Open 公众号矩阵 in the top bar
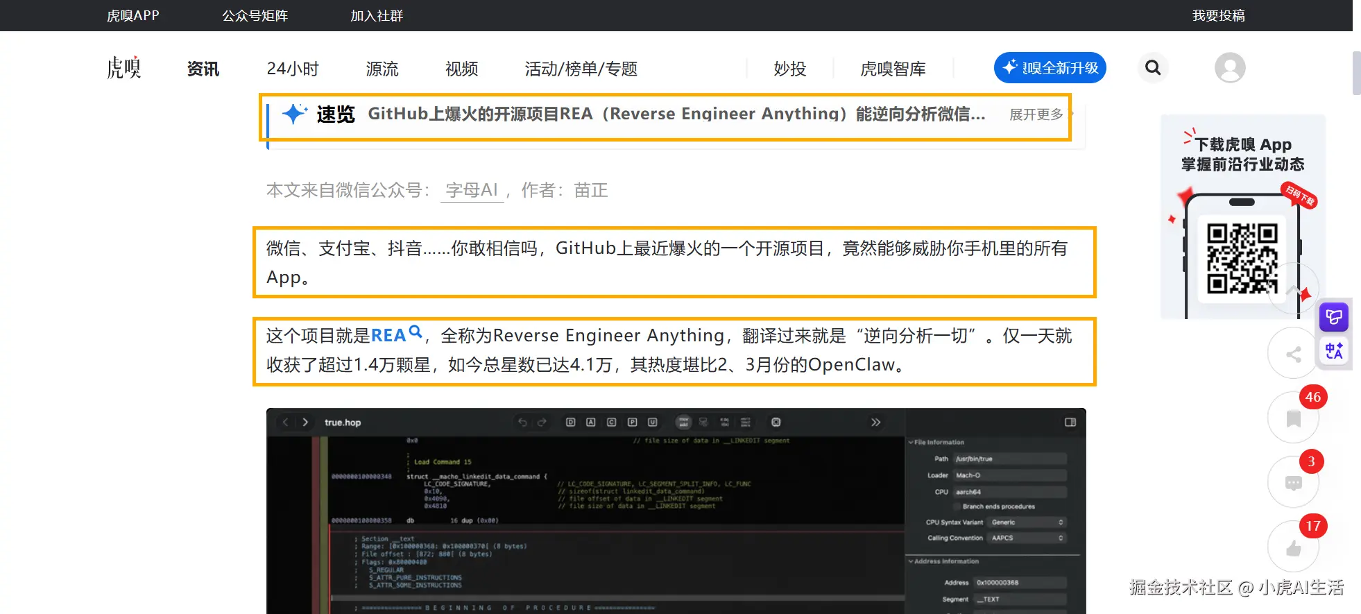The image size is (1361, 614). pos(255,15)
